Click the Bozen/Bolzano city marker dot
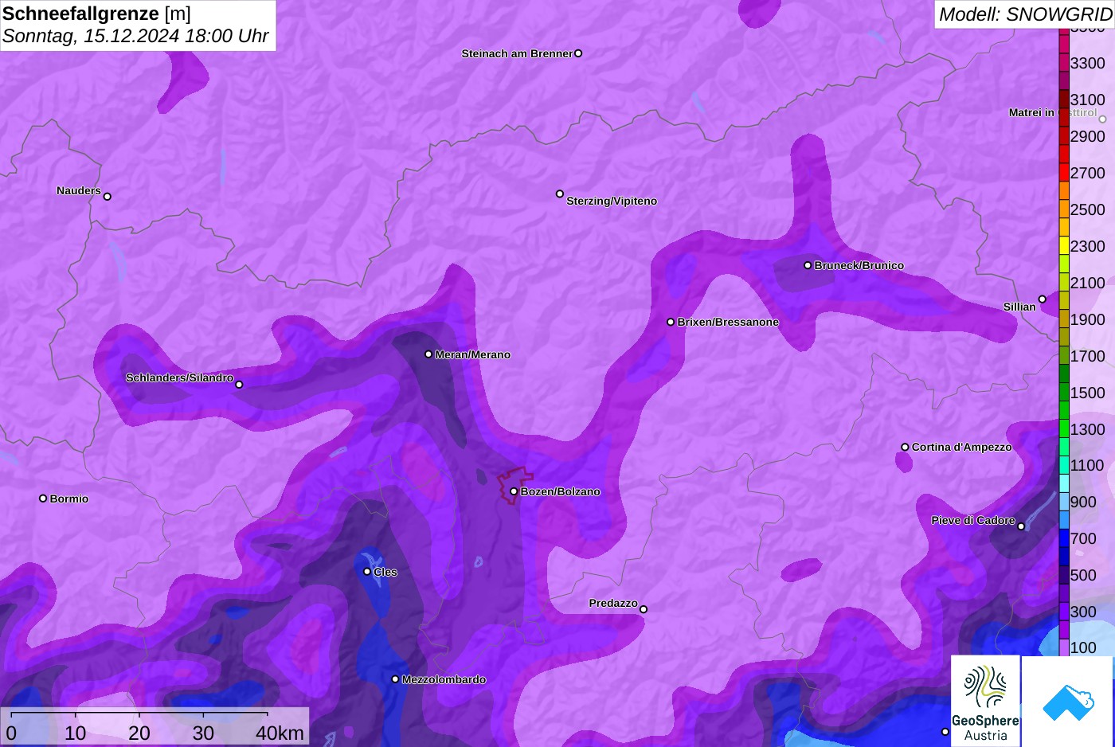Image resolution: width=1115 pixels, height=747 pixels. click(514, 491)
